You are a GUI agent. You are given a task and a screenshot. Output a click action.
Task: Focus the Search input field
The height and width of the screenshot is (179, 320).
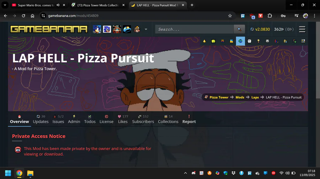(x=194, y=29)
